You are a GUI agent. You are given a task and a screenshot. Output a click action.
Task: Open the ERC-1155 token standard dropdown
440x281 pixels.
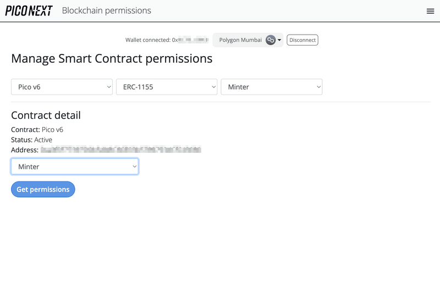167,87
